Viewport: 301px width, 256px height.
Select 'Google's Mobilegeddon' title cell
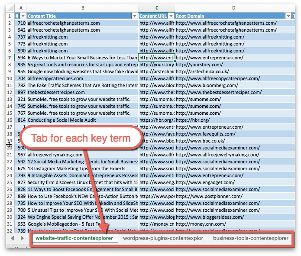[83, 224]
